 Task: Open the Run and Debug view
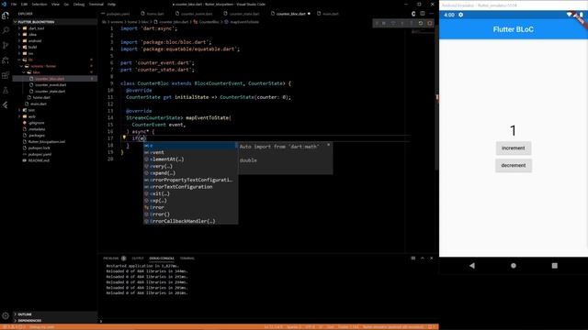[x=6, y=60]
